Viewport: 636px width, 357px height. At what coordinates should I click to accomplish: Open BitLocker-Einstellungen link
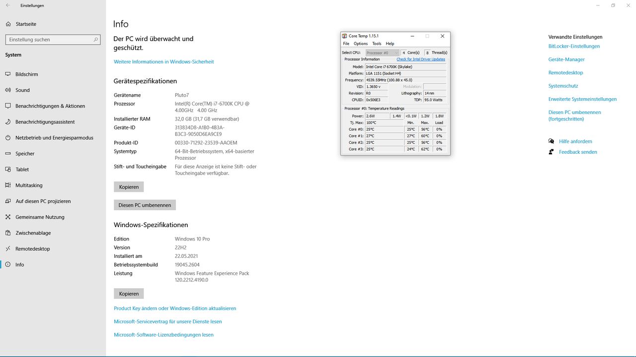point(574,46)
